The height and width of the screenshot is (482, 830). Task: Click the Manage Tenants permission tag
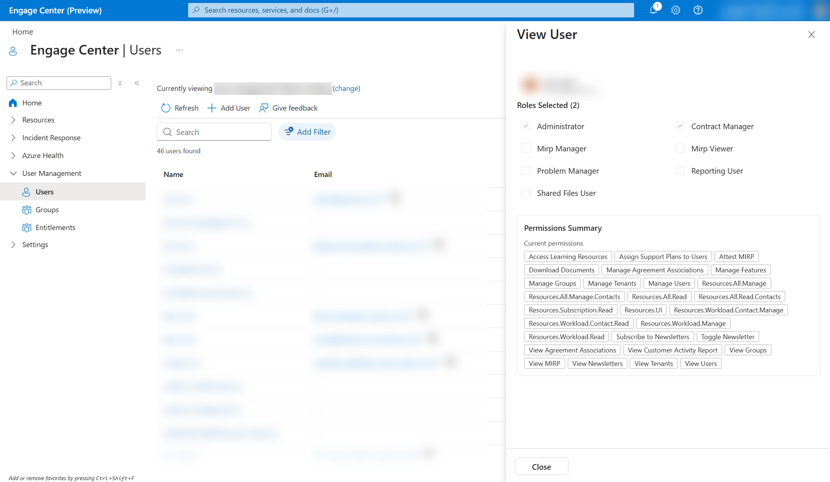coord(612,283)
